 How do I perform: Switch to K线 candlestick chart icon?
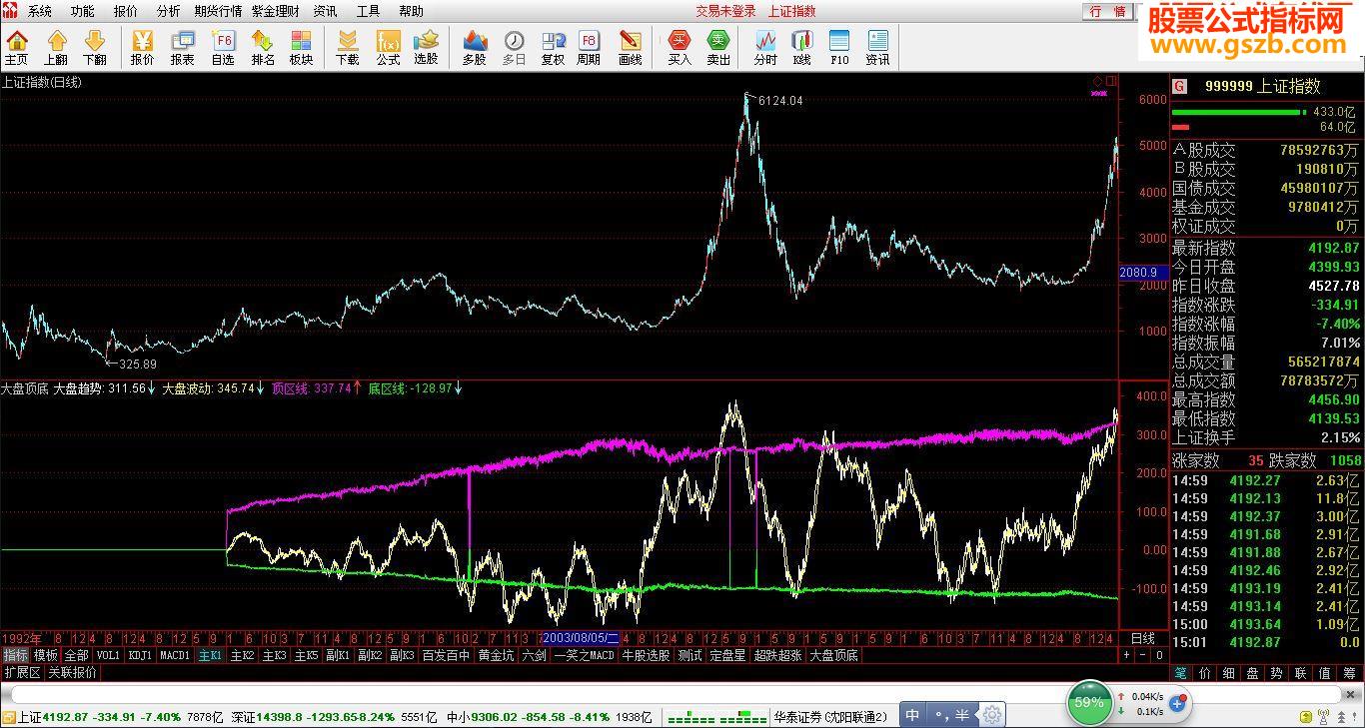[801, 47]
